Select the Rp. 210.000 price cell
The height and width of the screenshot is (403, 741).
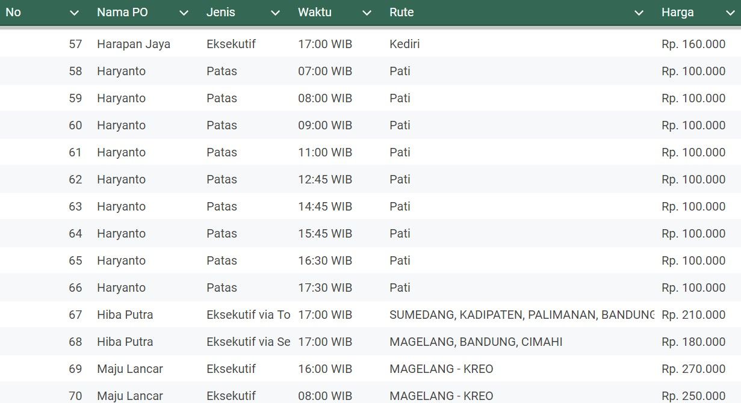pos(693,315)
